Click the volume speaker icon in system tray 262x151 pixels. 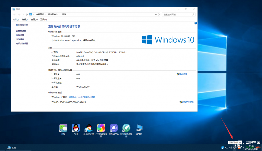point(231,148)
